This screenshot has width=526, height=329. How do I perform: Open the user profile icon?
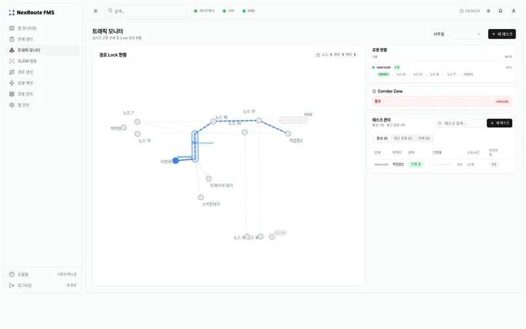click(514, 11)
